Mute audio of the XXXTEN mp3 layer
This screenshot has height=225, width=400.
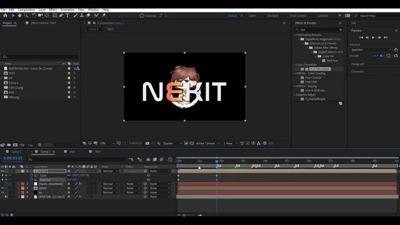(6, 197)
